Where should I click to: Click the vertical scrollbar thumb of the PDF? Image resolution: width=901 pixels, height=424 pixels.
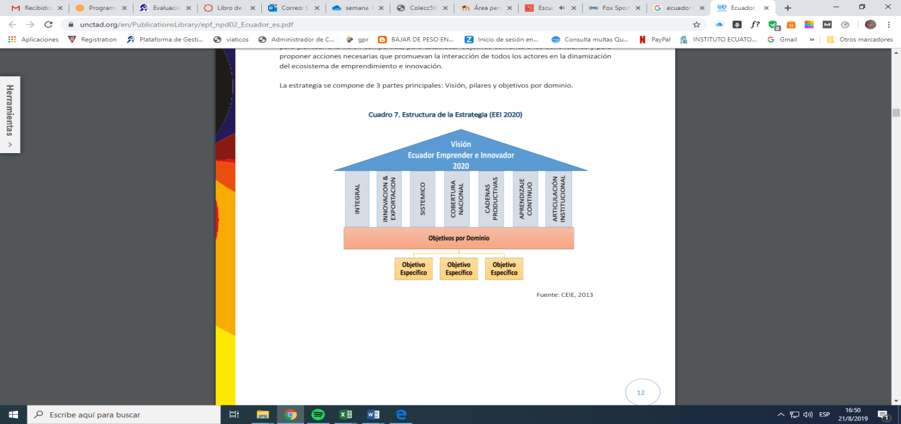point(895,113)
